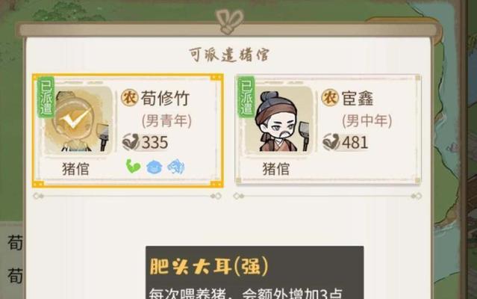Click the name 荀修竹
The image size is (477, 299).
165,99
